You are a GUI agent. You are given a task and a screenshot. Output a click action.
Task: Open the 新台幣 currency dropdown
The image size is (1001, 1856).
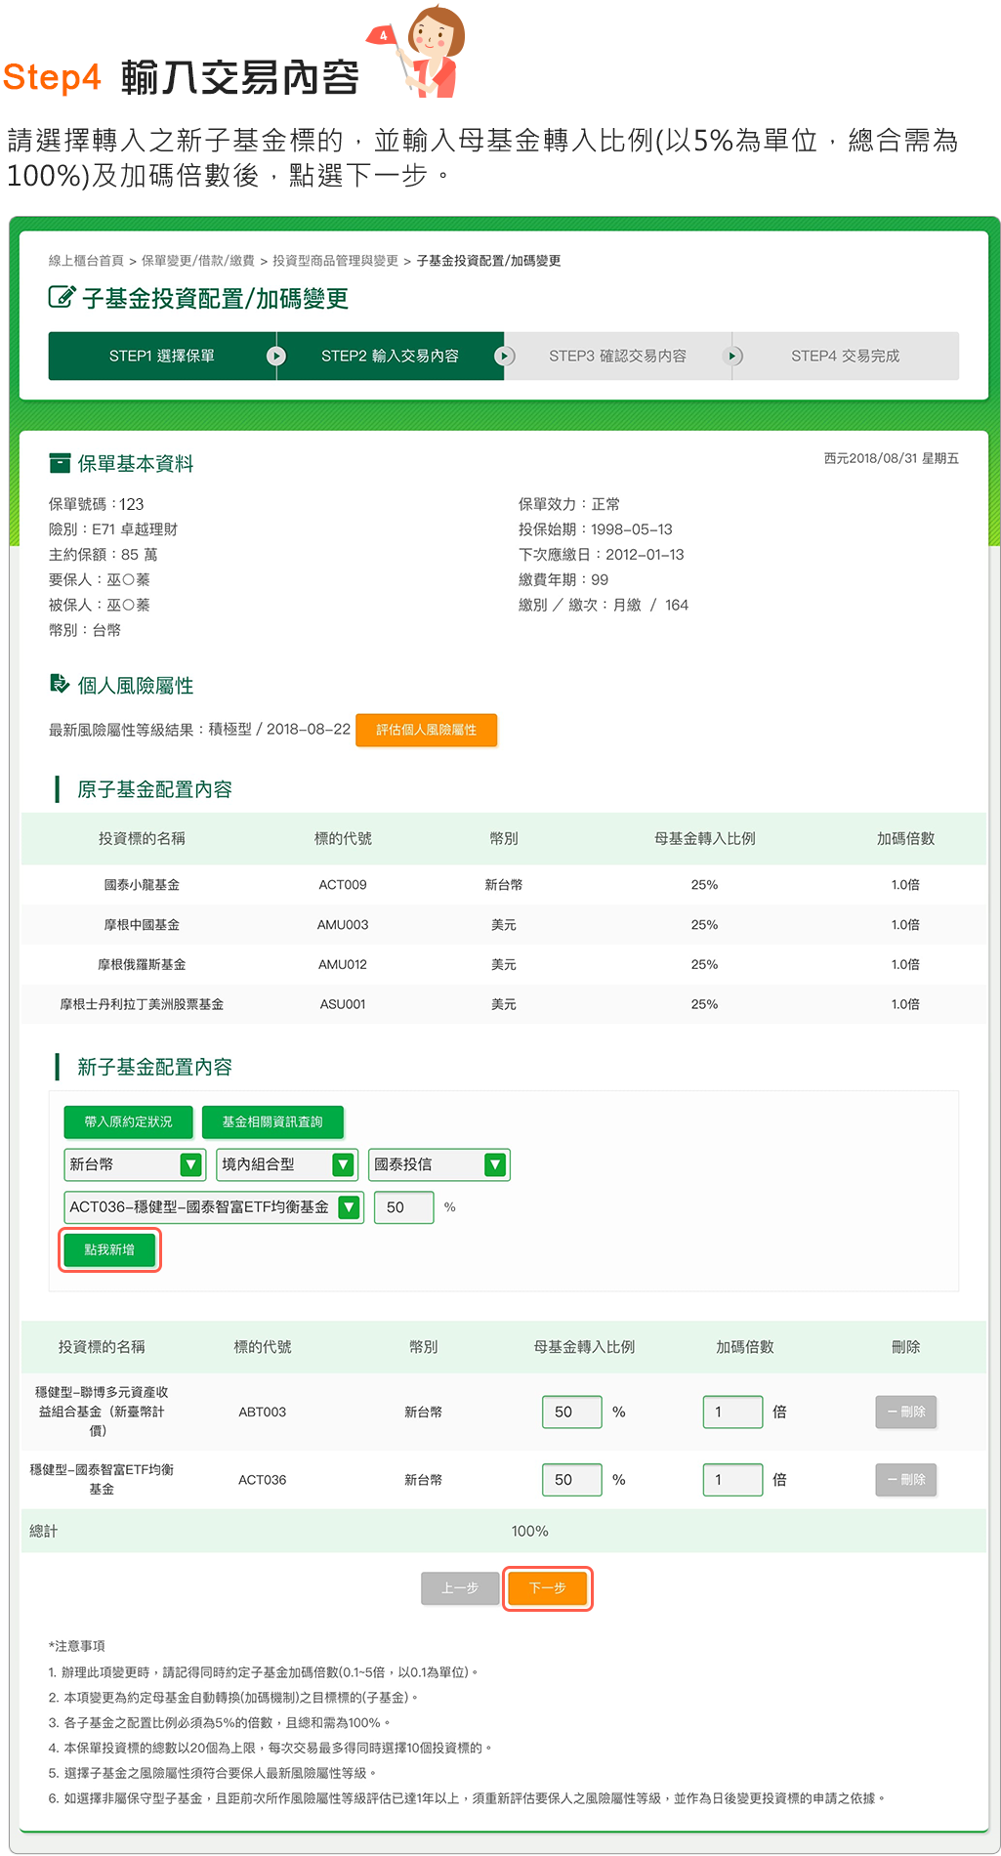coord(134,1164)
